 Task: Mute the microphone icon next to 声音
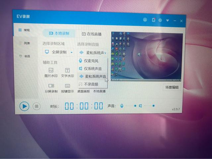(122, 106)
